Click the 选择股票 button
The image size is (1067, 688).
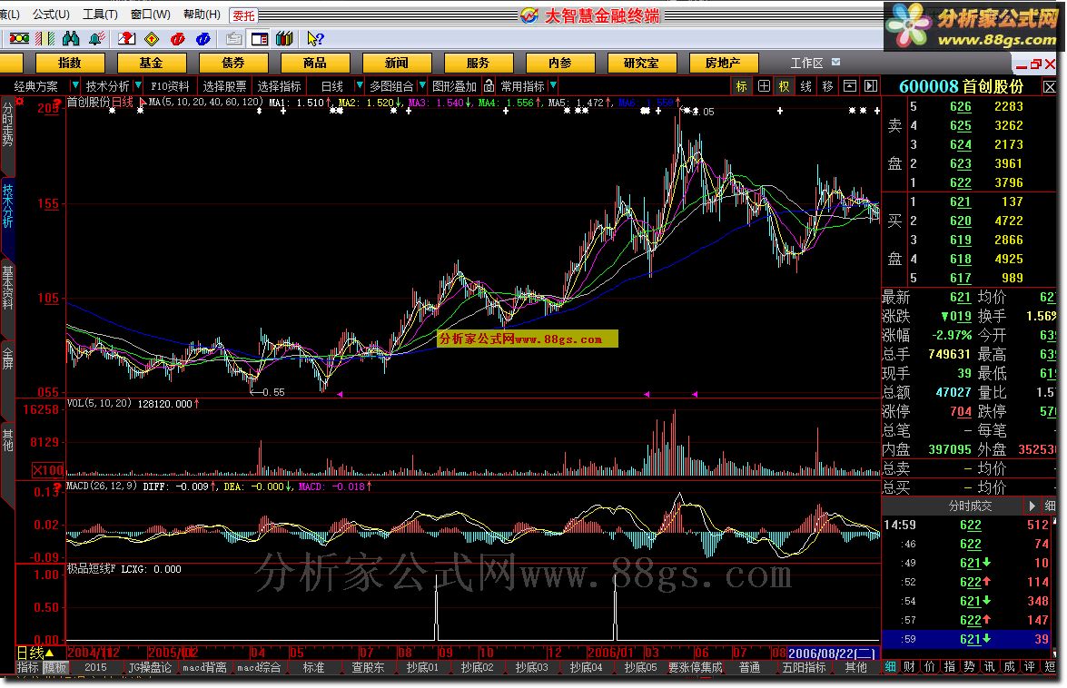224,86
